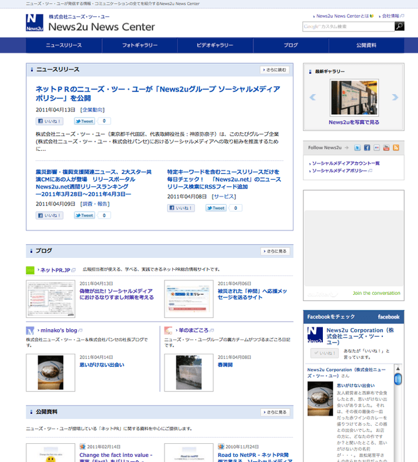Like the 2011年04月08日 RSS feed article
Viewport: 418px width, 462px height.
181,208
